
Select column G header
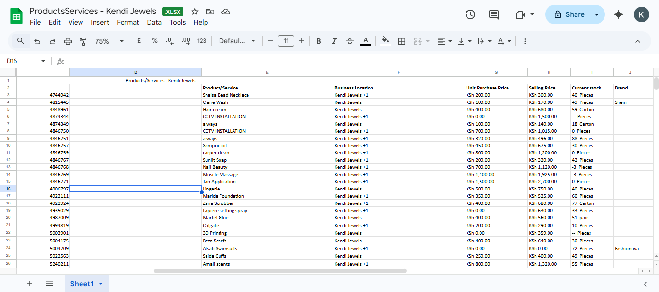pyautogui.click(x=496, y=72)
